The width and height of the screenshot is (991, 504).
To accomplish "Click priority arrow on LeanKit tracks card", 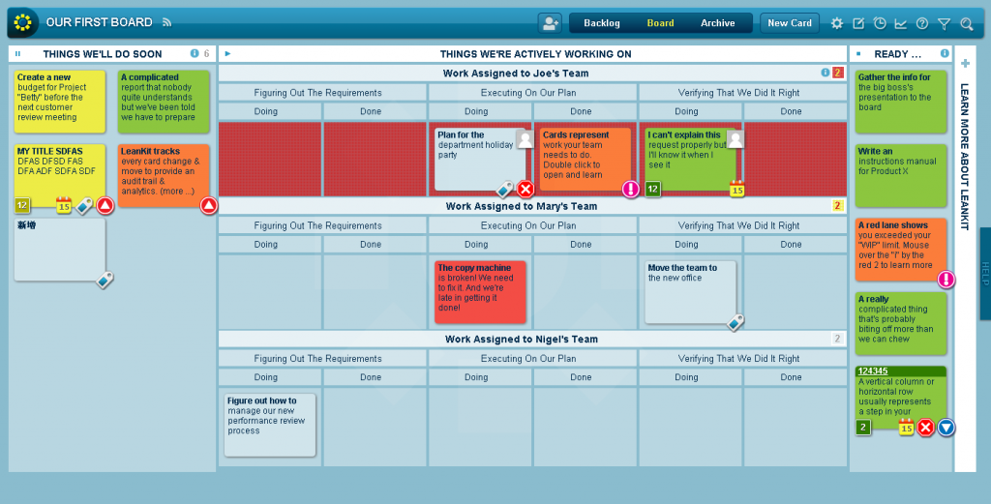I will pyautogui.click(x=209, y=205).
